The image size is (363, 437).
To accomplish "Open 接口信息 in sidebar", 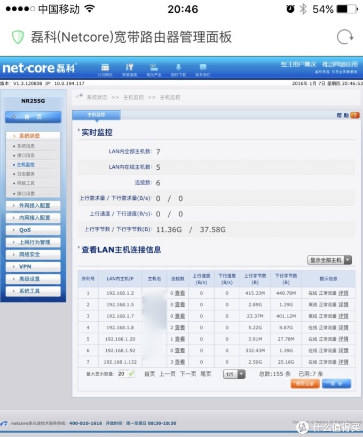I will pos(26,155).
